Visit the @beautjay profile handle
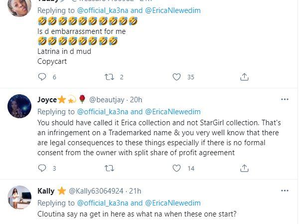The image size is (299, 224). point(107,100)
